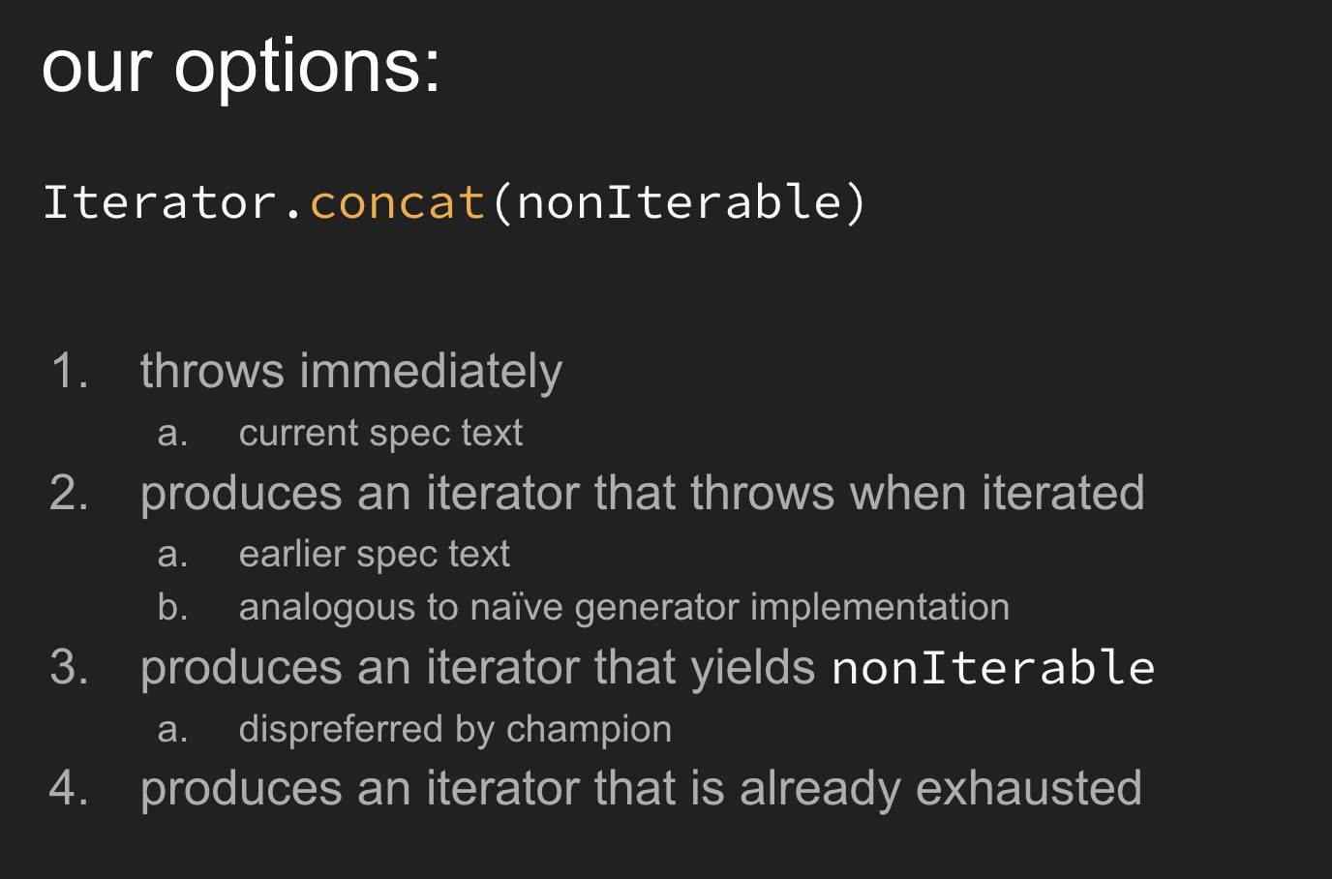Select the orange 'concat' code word
The width and height of the screenshot is (1332, 879).
coord(397,202)
